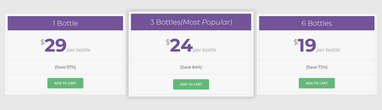Add the 3 Bottles package to cart

pyautogui.click(x=191, y=84)
